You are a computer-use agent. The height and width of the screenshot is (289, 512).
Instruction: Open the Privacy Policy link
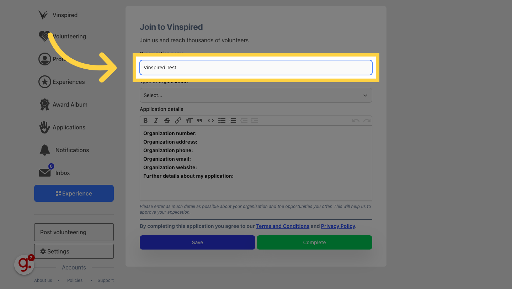(338, 226)
